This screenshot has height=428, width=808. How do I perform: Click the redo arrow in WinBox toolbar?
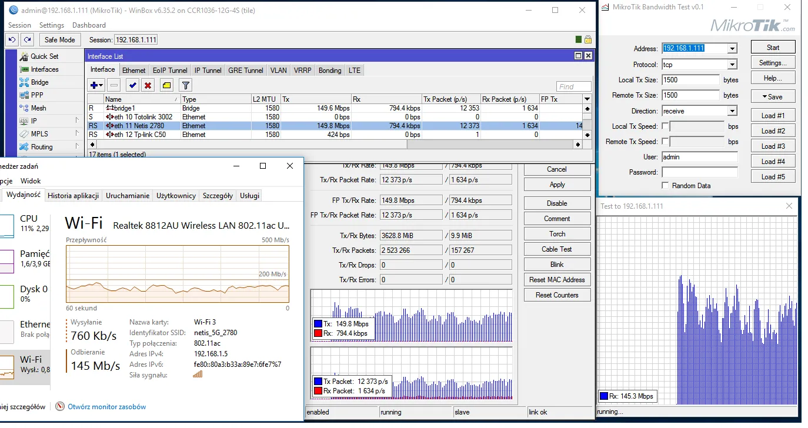coord(27,39)
